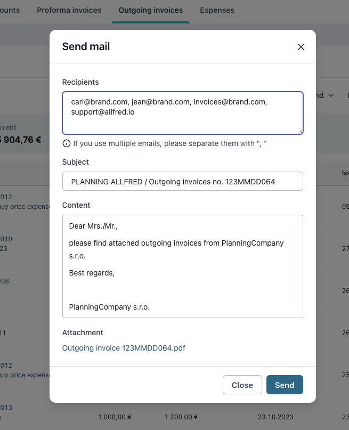Send the email
The width and height of the screenshot is (349, 430).
[285, 385]
